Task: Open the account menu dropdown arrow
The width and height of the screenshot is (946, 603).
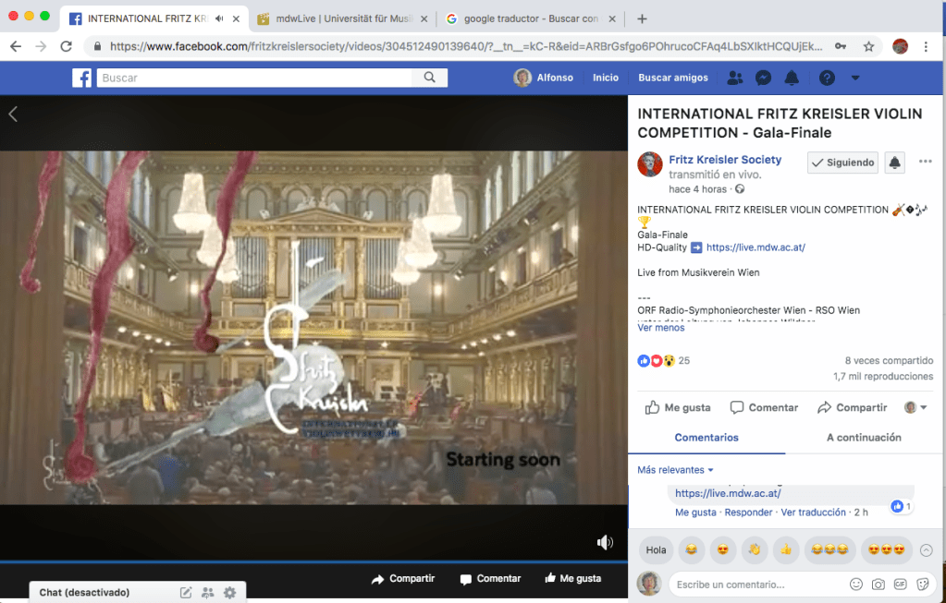Action: [x=855, y=78]
